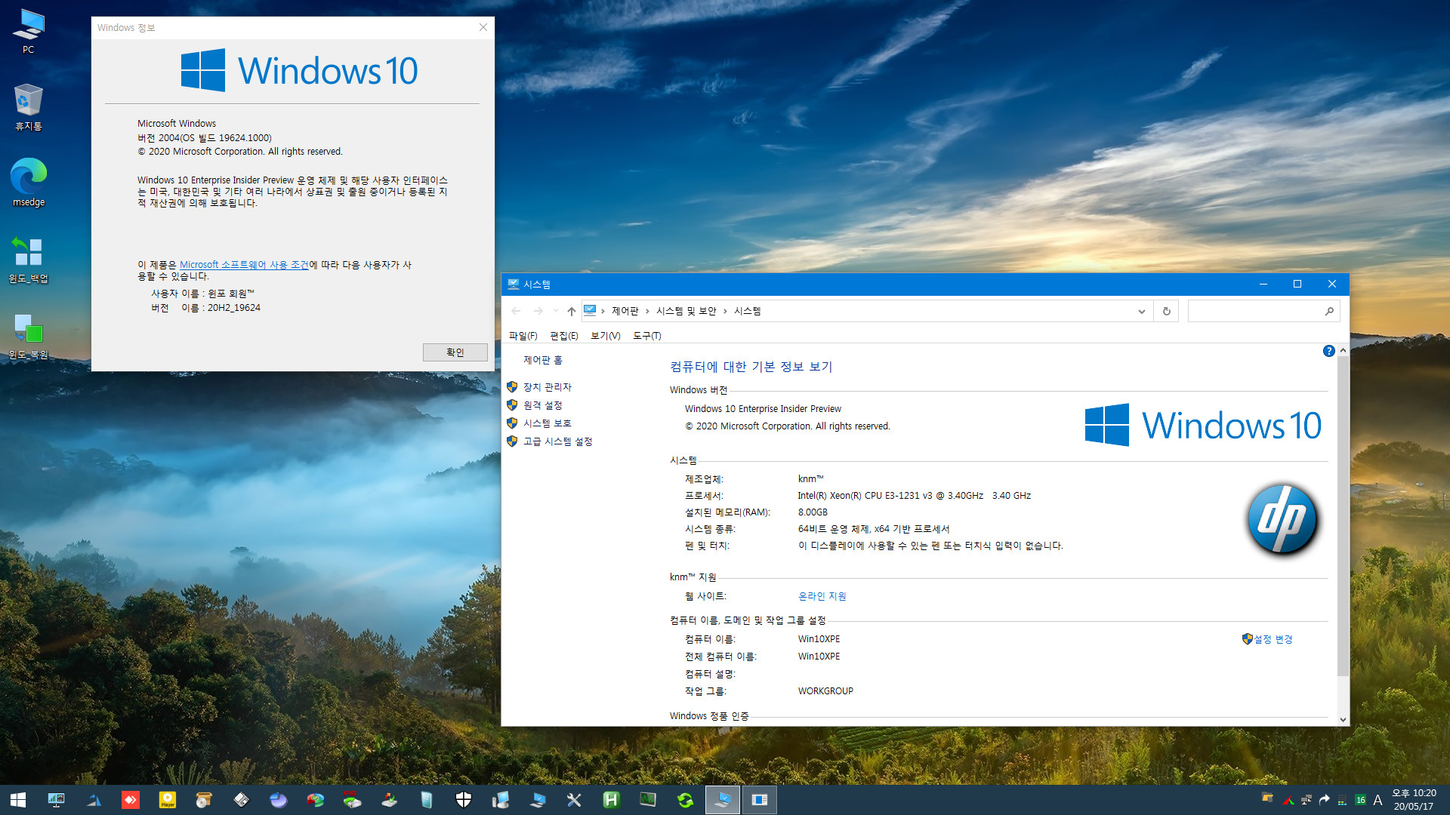Image resolution: width=1450 pixels, height=815 pixels.
Task: Open the green refresh arrows taskbar icon
Action: point(685,800)
